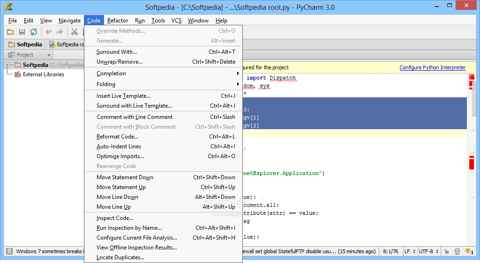480x263 pixels.
Task: Choose Reformat Code... menu entry
Action: [x=164, y=137]
